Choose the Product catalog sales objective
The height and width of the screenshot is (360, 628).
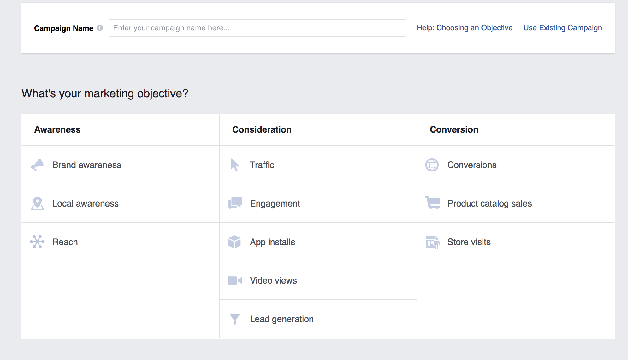(516, 203)
